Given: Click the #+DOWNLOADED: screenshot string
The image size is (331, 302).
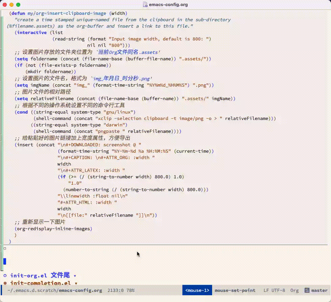Looking at the screenshot, I should click(x=99, y=145).
